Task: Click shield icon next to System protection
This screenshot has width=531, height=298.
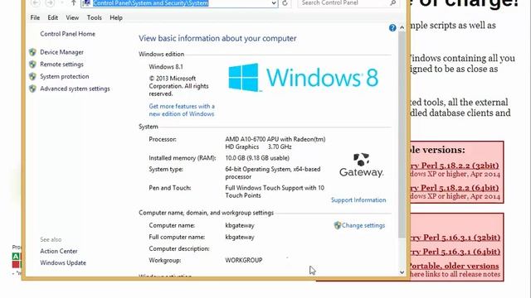Action: click(x=32, y=76)
